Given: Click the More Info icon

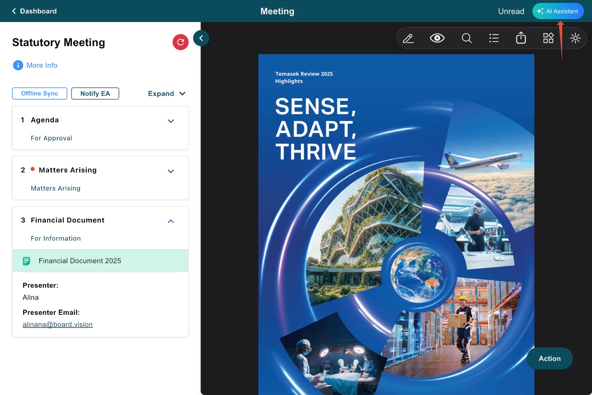Looking at the screenshot, I should coord(18,65).
